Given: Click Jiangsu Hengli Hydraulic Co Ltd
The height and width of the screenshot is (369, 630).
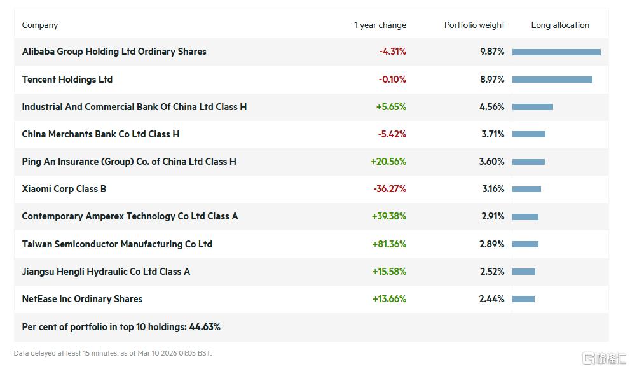Looking at the screenshot, I should pyautogui.click(x=106, y=272).
